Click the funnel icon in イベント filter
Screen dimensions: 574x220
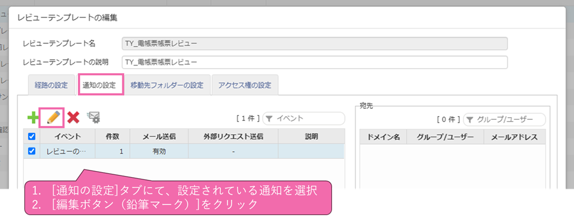coord(269,118)
